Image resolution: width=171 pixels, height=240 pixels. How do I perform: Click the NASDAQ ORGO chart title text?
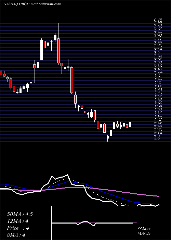pos(32,4)
